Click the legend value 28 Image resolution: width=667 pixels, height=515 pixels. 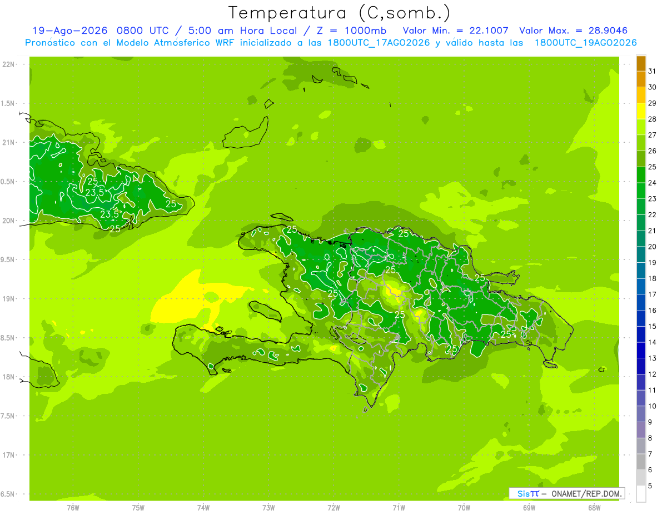pos(653,119)
